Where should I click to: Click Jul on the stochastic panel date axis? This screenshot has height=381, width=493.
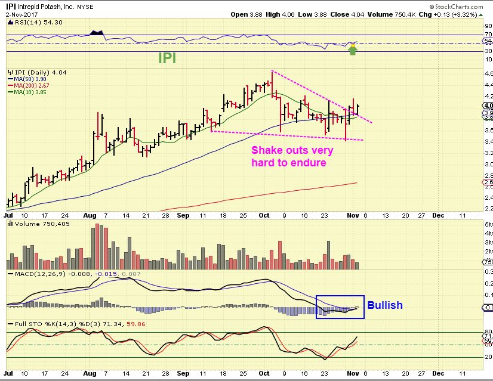click(8, 373)
